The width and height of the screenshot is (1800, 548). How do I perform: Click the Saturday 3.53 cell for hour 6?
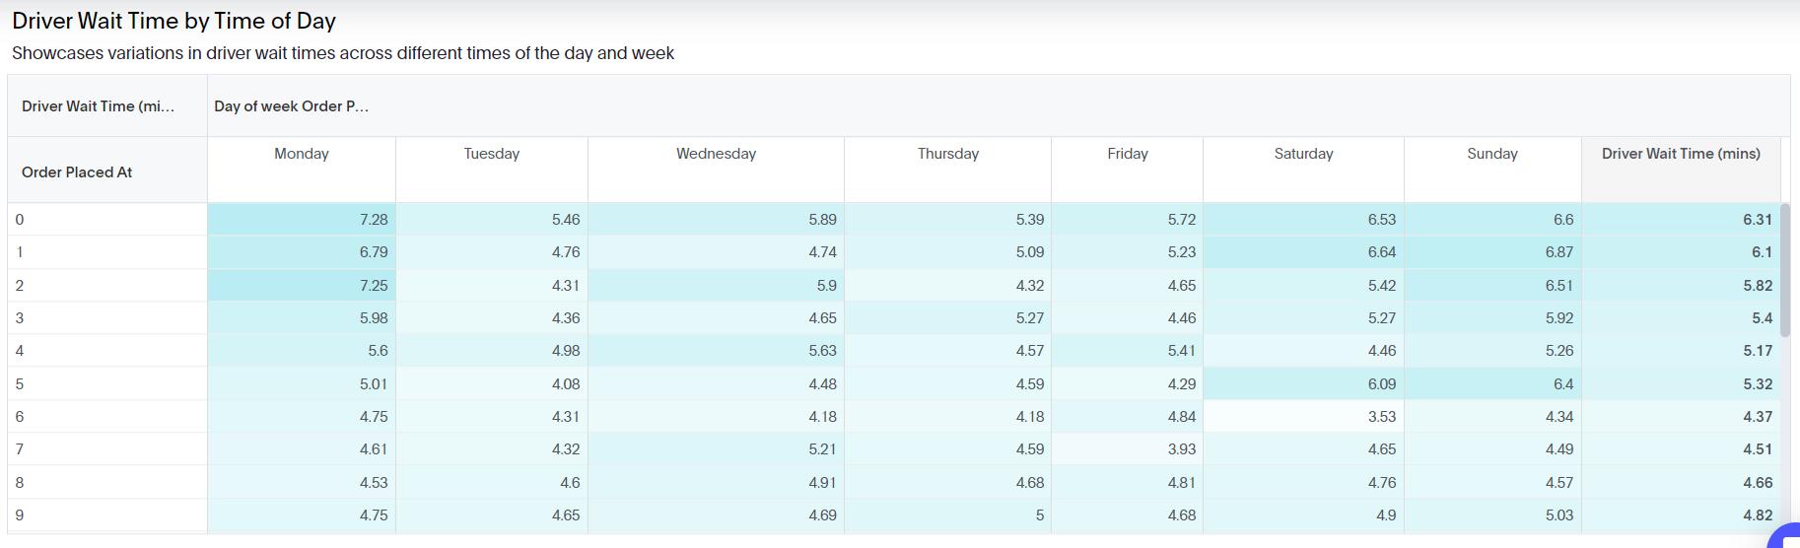pyautogui.click(x=1381, y=417)
